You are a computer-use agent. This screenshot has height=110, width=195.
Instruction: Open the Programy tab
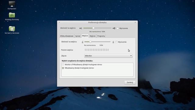point(101,36)
